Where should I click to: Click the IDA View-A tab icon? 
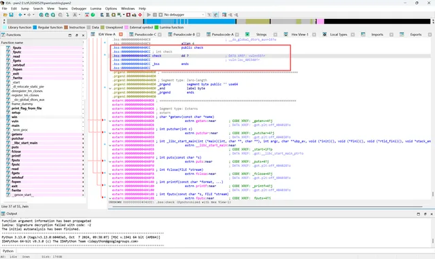[x=93, y=35]
